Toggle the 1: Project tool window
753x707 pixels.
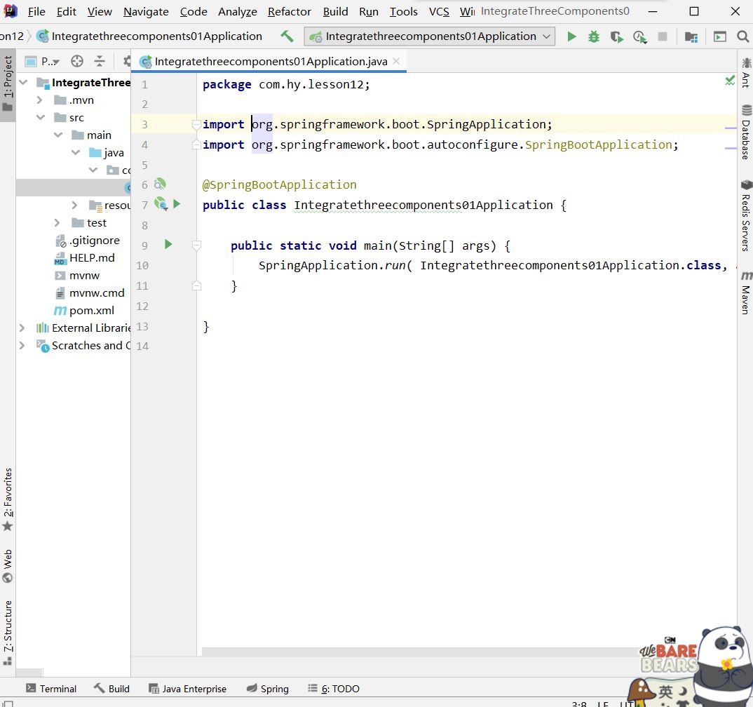coord(8,83)
